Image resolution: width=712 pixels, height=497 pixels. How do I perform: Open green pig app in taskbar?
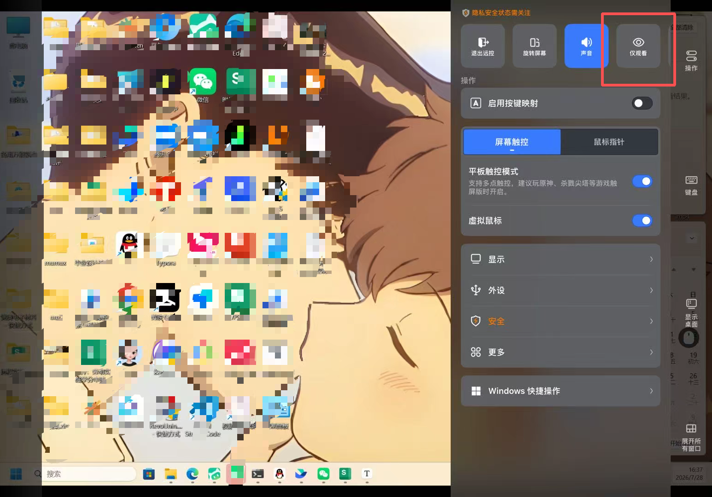pos(214,474)
